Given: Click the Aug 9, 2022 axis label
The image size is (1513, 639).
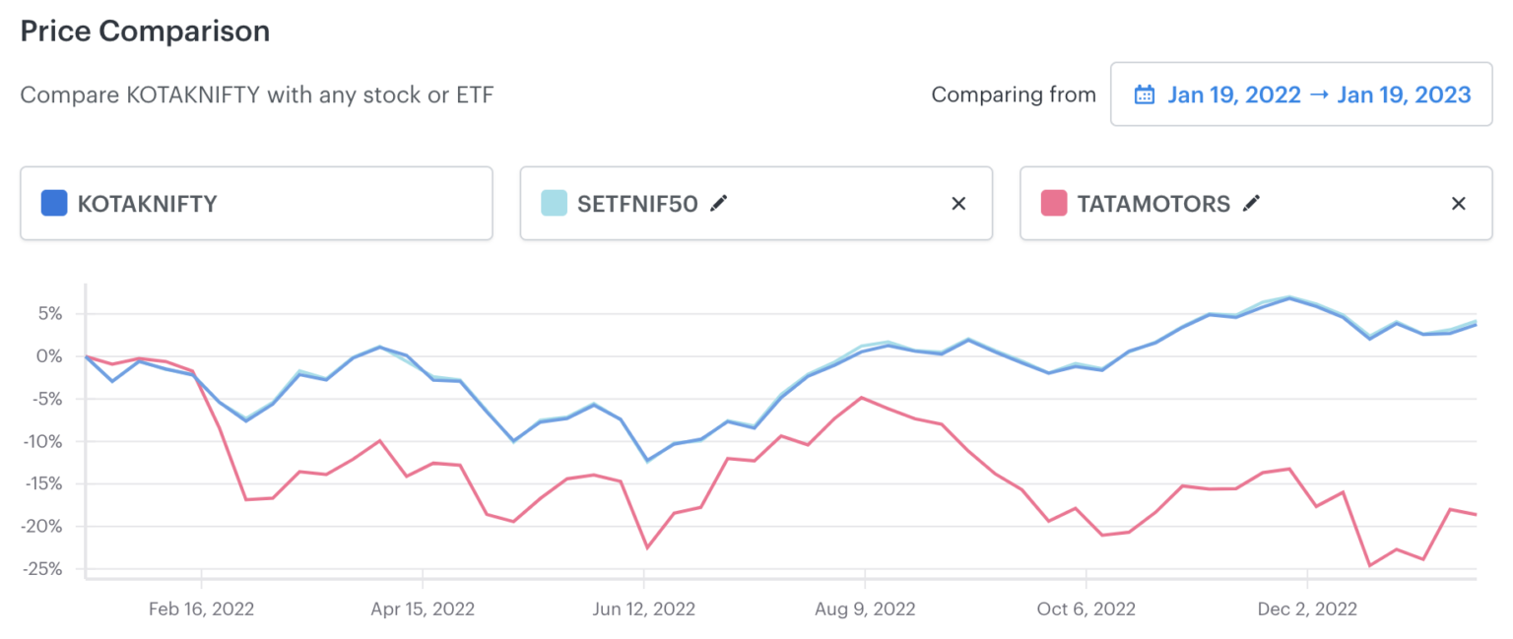Looking at the screenshot, I should 864,608.
